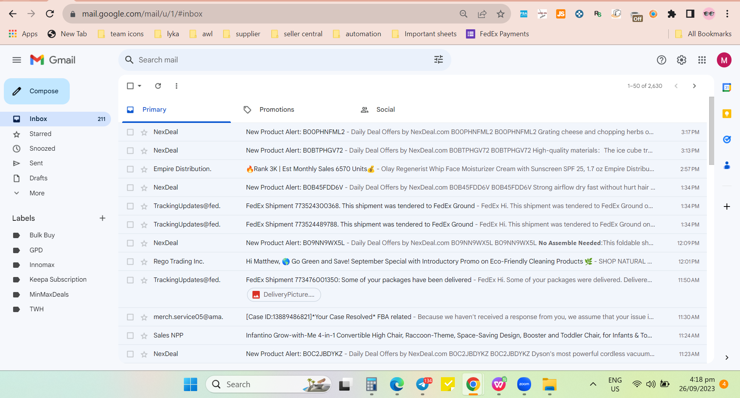Check the FedEx Shipment 773476001350 email checkbox
The height and width of the screenshot is (398, 740).
click(x=130, y=280)
